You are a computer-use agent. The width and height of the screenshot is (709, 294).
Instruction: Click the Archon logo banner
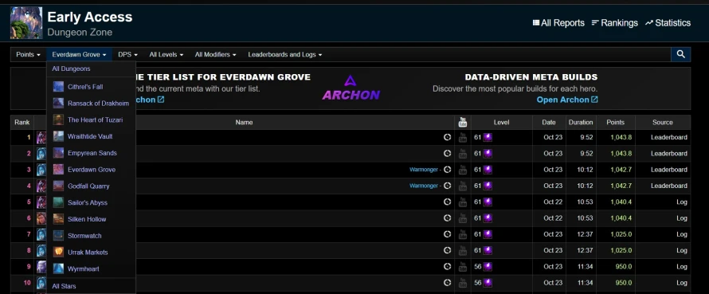point(351,88)
